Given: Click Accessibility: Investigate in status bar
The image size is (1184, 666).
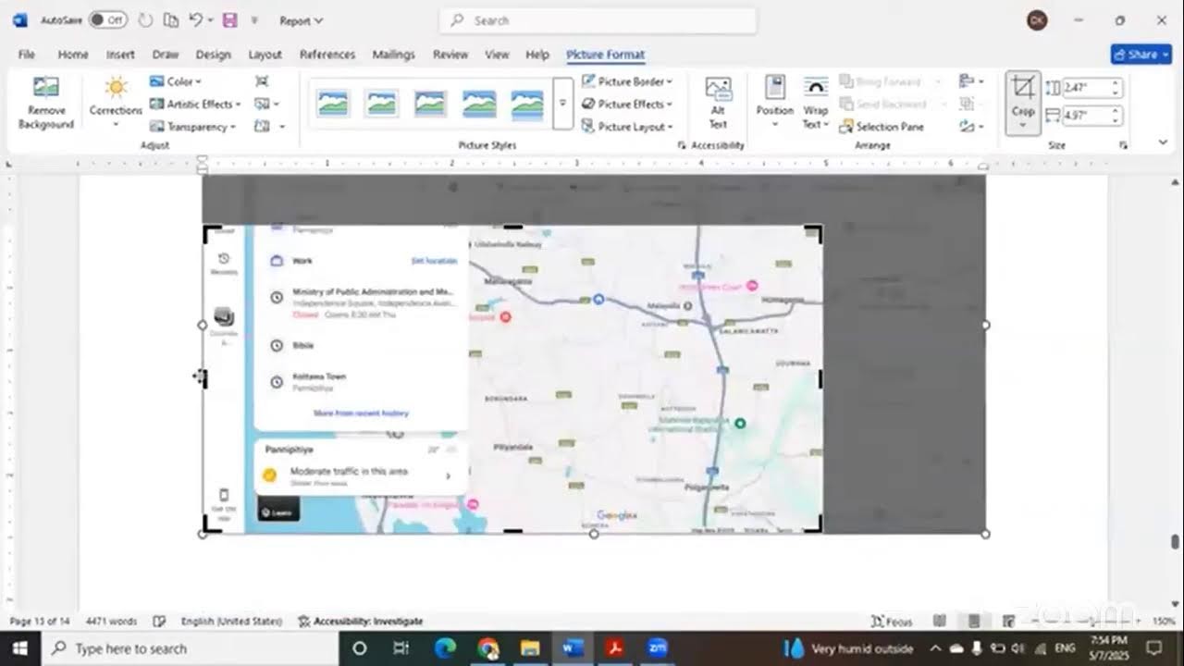Looking at the screenshot, I should point(361,622).
